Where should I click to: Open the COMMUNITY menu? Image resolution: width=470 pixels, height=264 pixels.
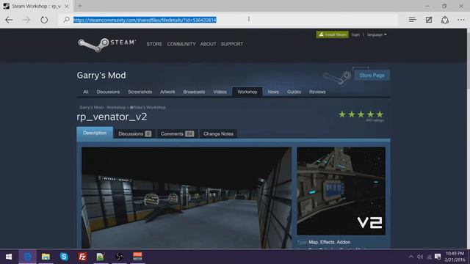tap(181, 44)
